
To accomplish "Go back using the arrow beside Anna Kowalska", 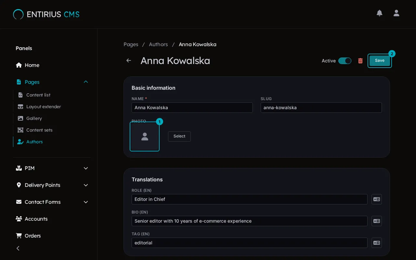I will point(129,60).
